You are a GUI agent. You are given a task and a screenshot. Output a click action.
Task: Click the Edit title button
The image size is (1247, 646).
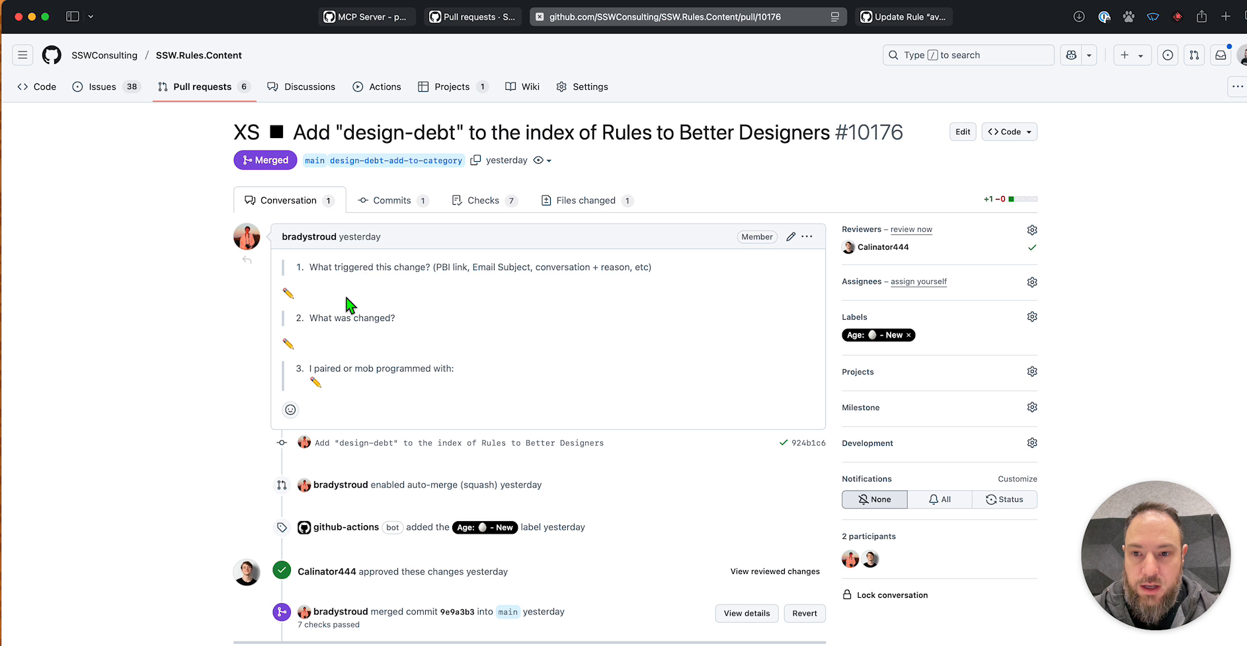click(963, 131)
